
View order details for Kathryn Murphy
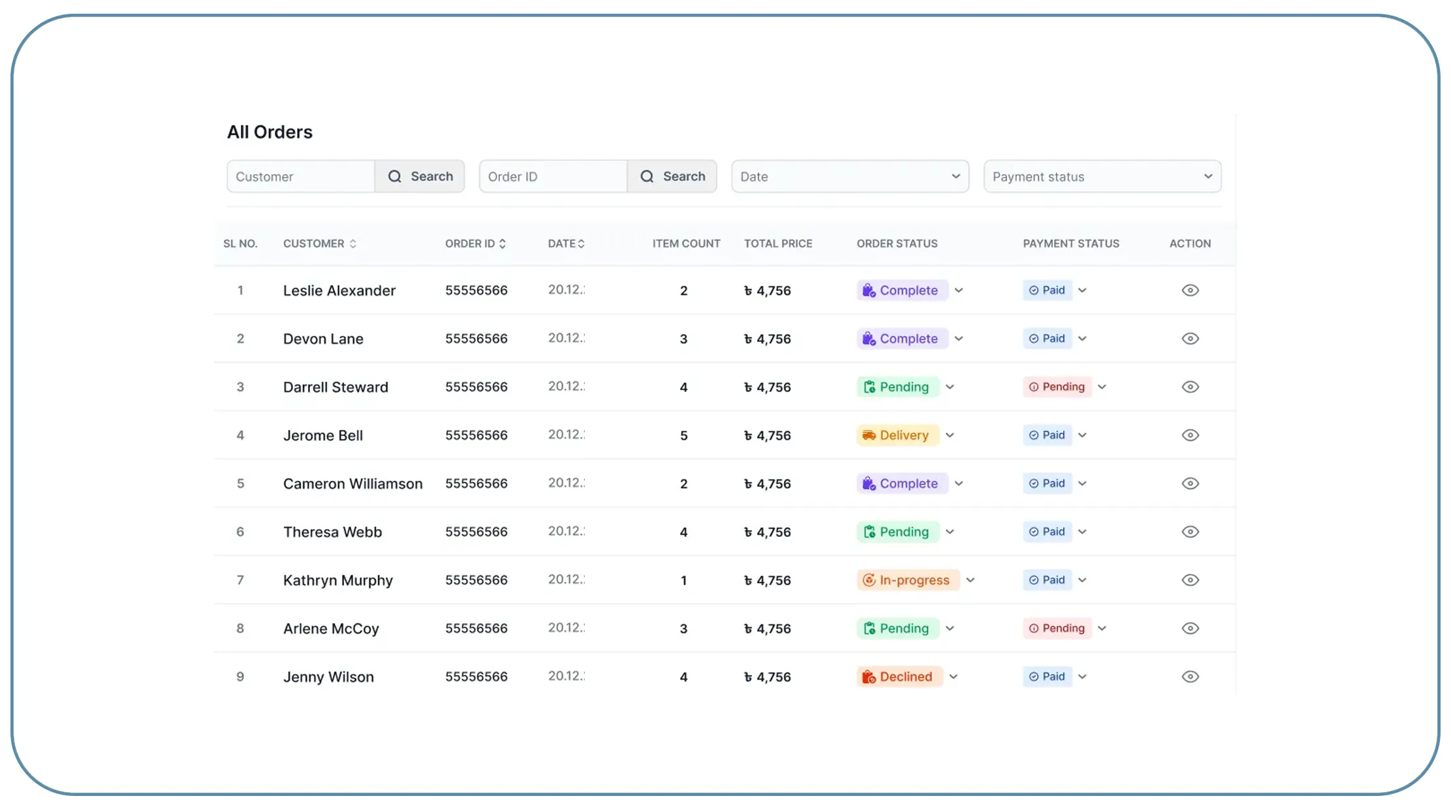point(1190,580)
